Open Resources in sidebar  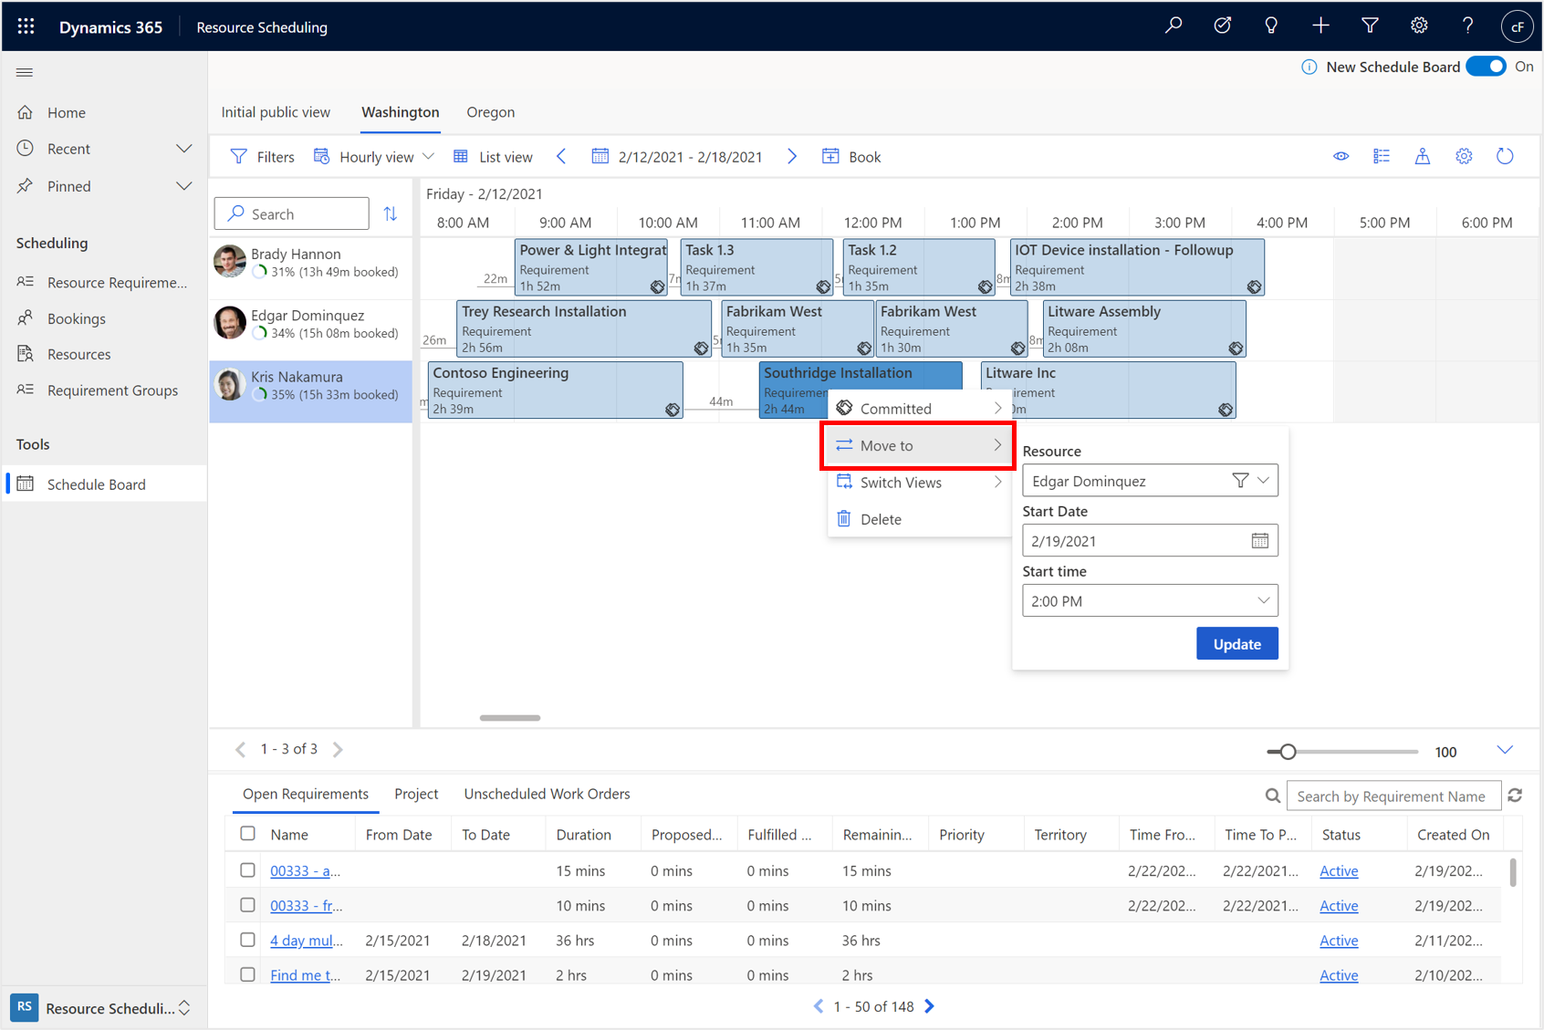pos(78,354)
